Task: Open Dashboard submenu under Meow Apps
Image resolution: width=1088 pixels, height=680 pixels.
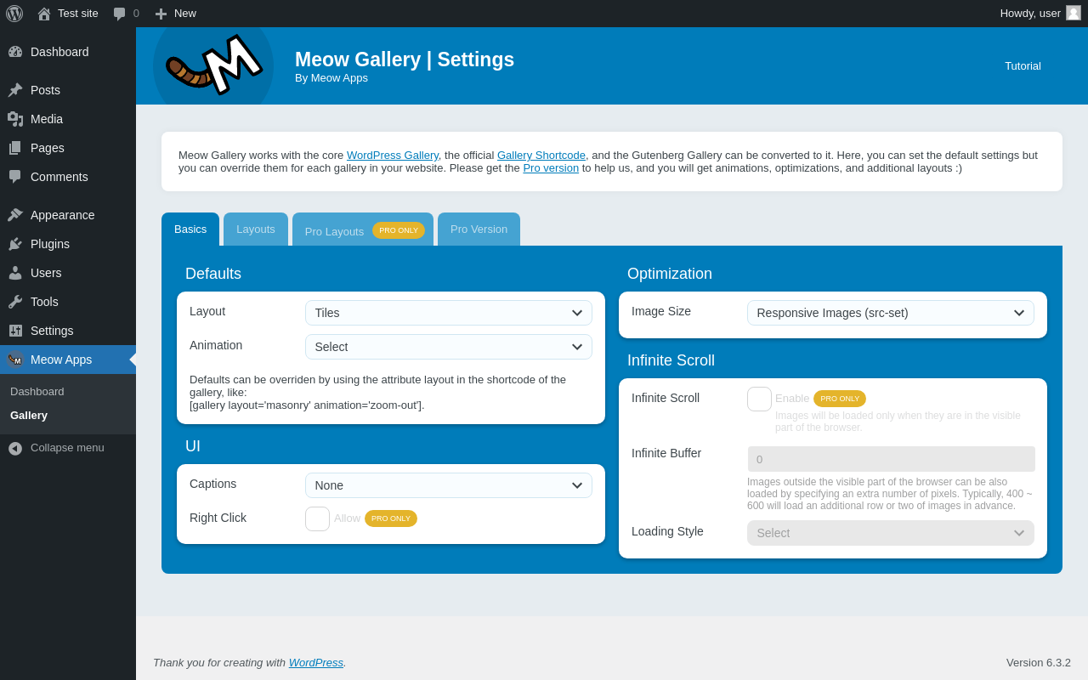Action: [x=37, y=392]
